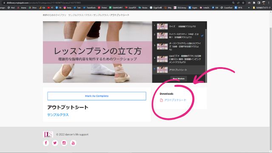Open the Mail bookmark

tap(11, 8)
